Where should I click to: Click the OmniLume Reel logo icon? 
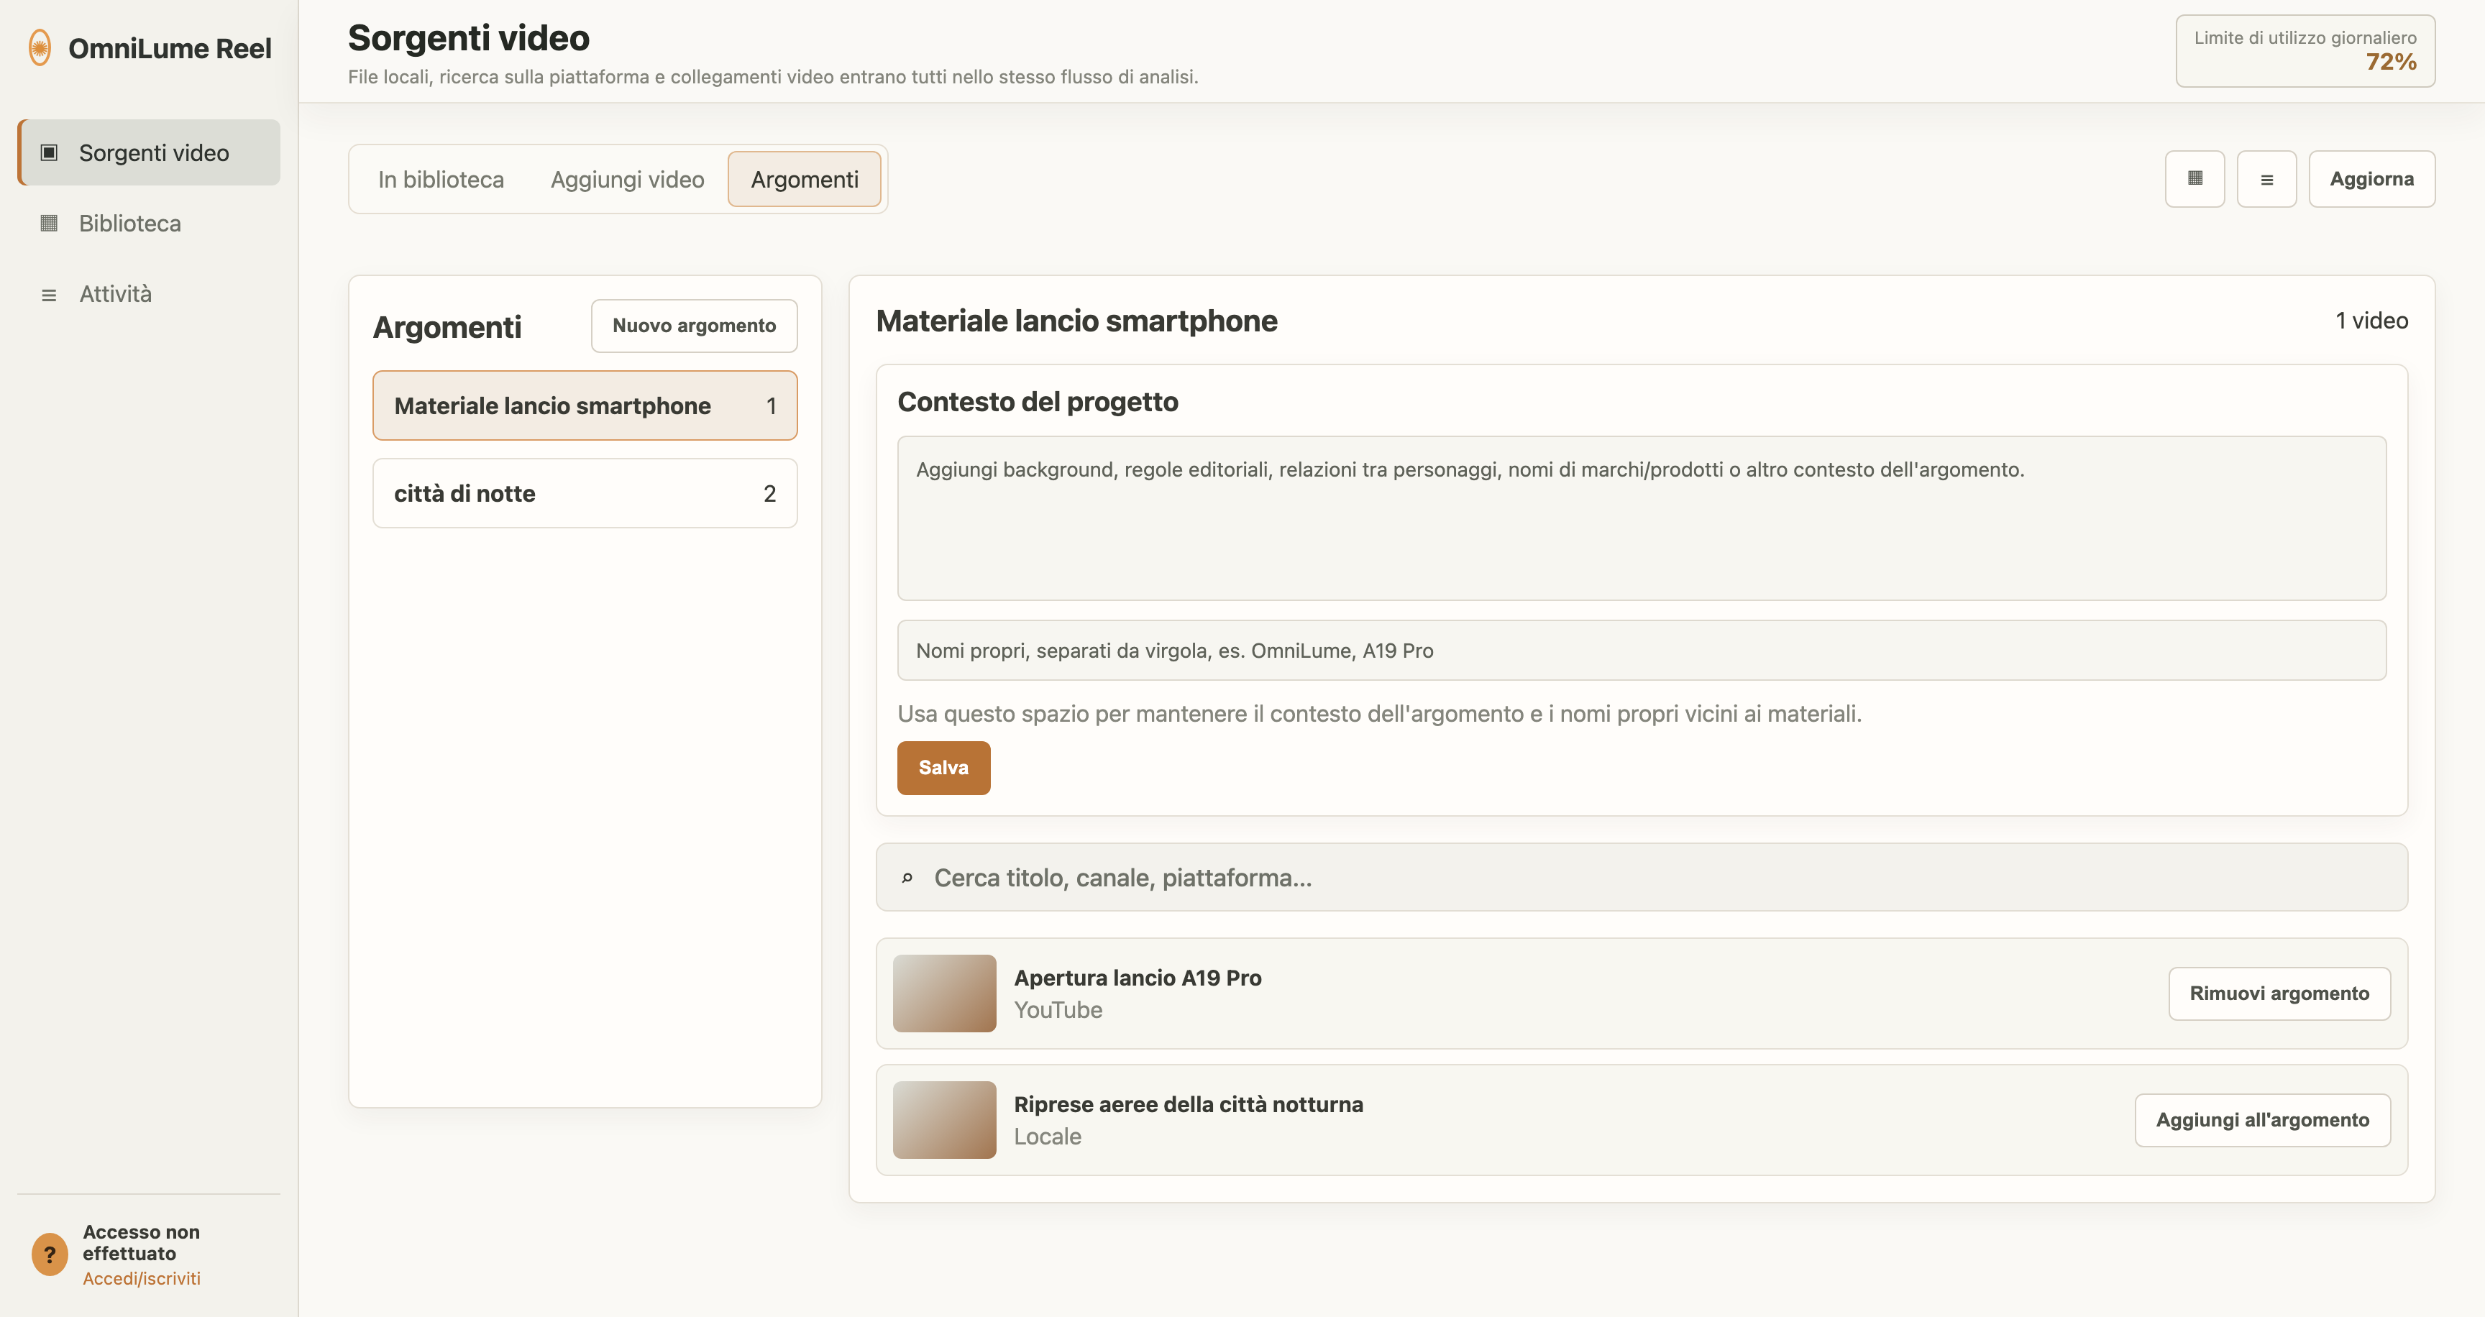(40, 48)
